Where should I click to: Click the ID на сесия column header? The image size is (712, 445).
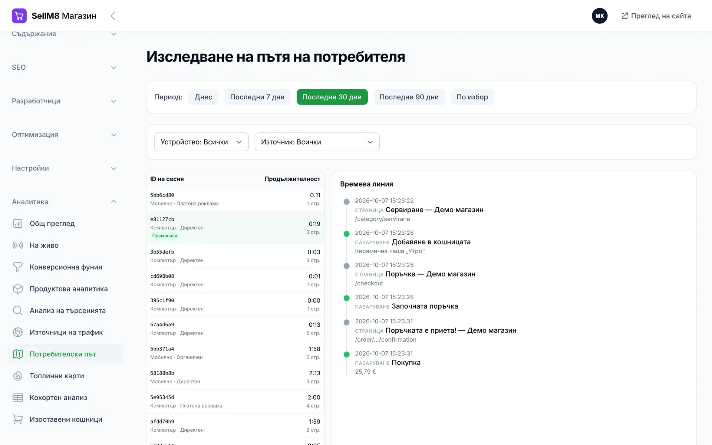click(167, 179)
